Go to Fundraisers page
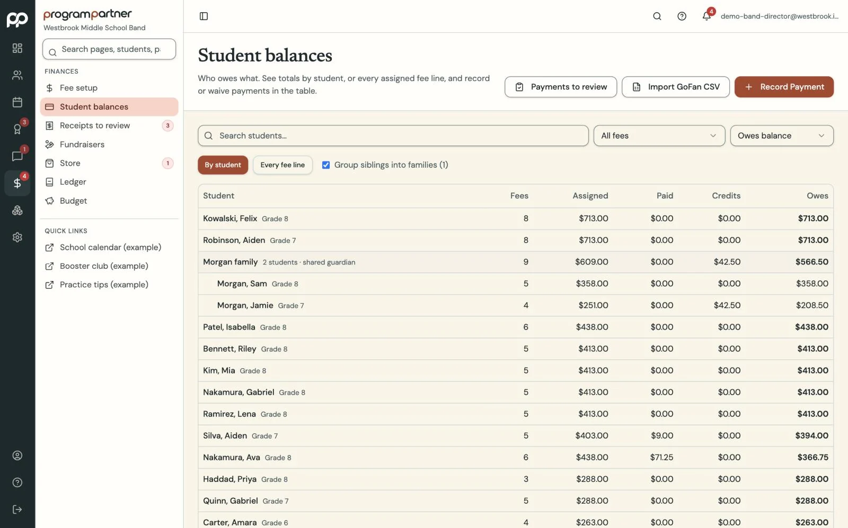This screenshot has width=848, height=528. click(x=109, y=144)
